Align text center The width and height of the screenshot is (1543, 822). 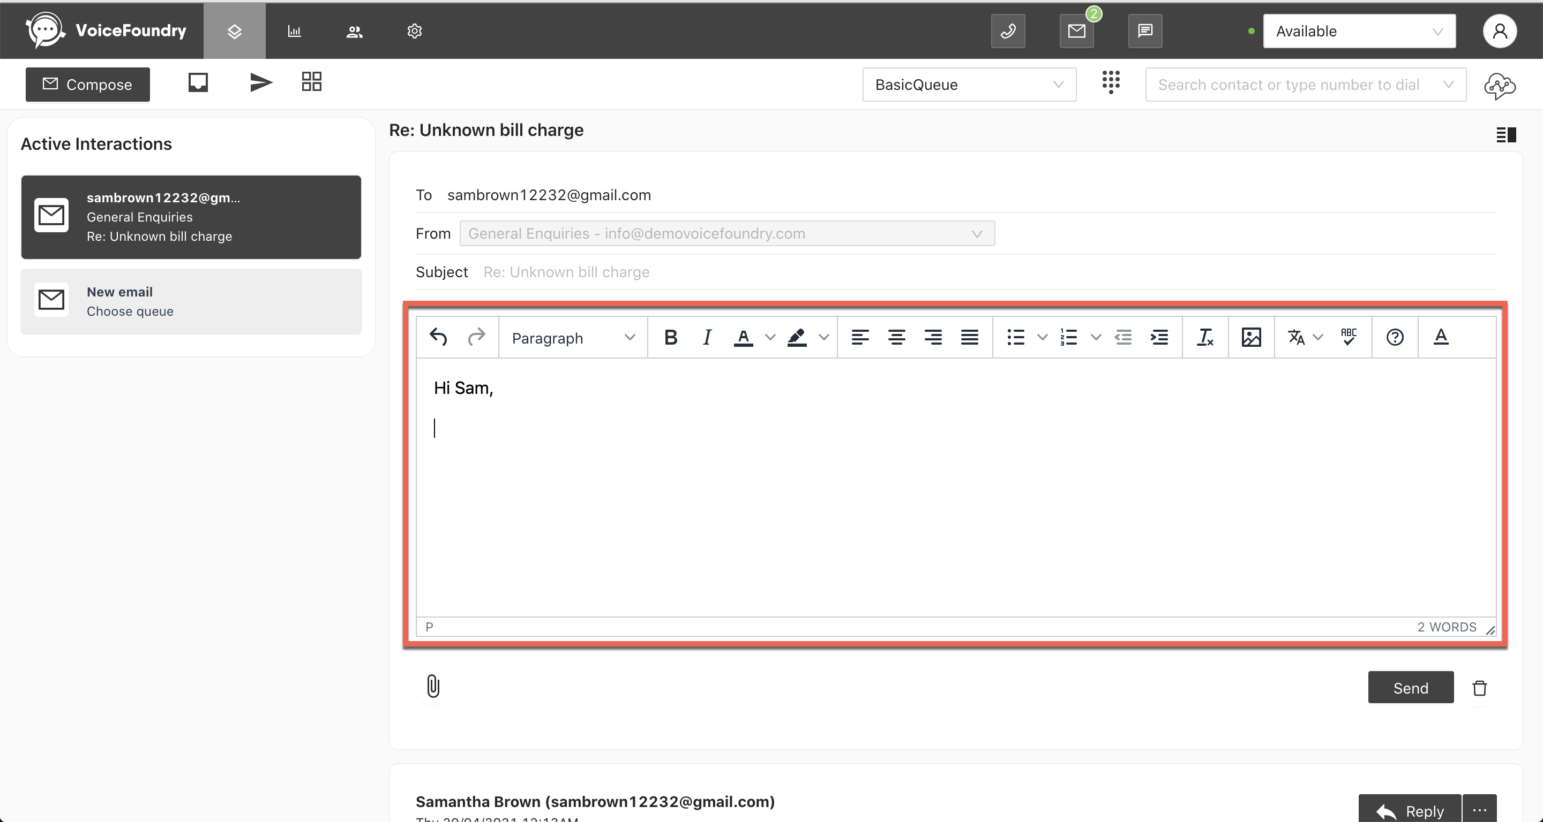coord(897,337)
